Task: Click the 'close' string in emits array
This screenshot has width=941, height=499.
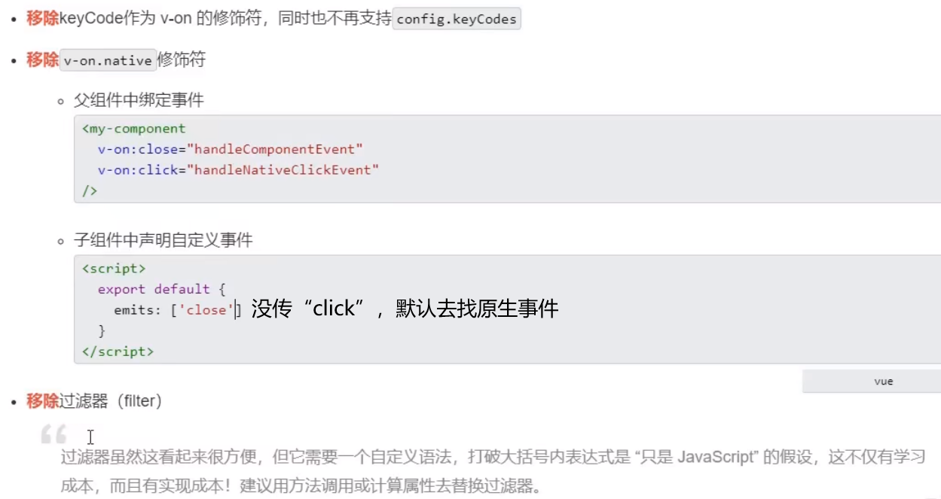Action: pyautogui.click(x=206, y=310)
